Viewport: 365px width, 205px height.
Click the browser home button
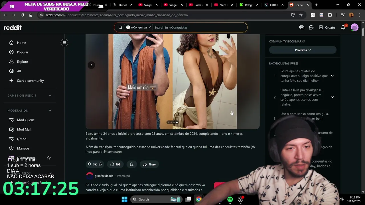click(31, 15)
